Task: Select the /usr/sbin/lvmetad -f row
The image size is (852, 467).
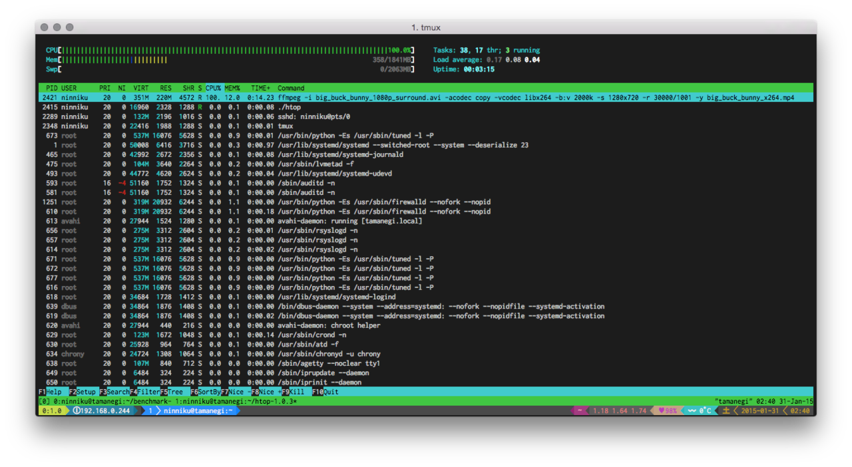Action: click(426, 164)
